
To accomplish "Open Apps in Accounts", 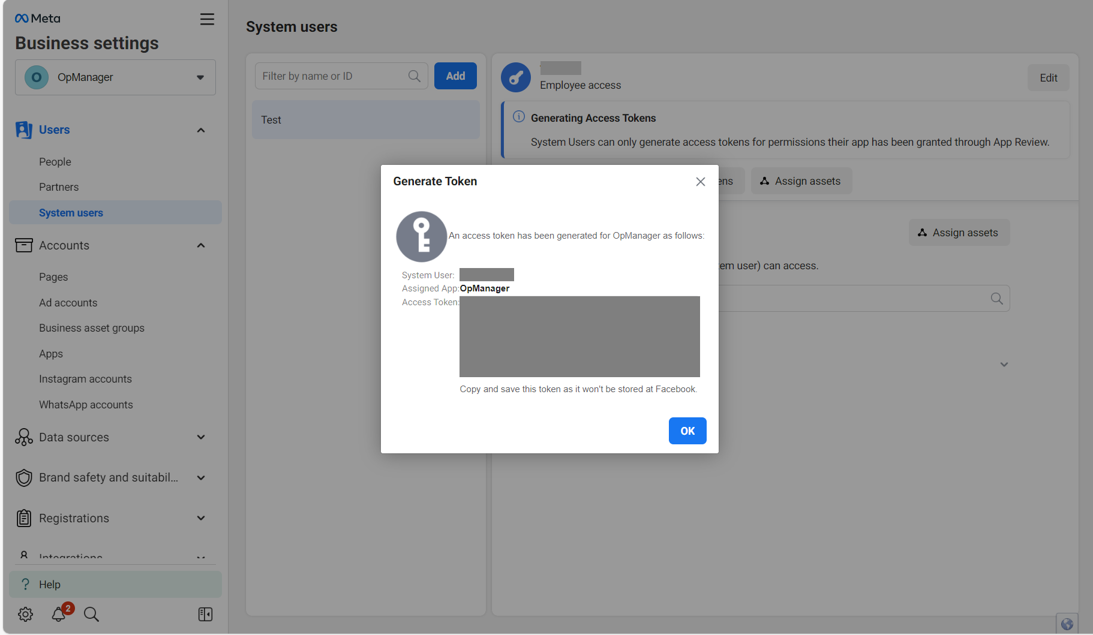I will click(51, 354).
